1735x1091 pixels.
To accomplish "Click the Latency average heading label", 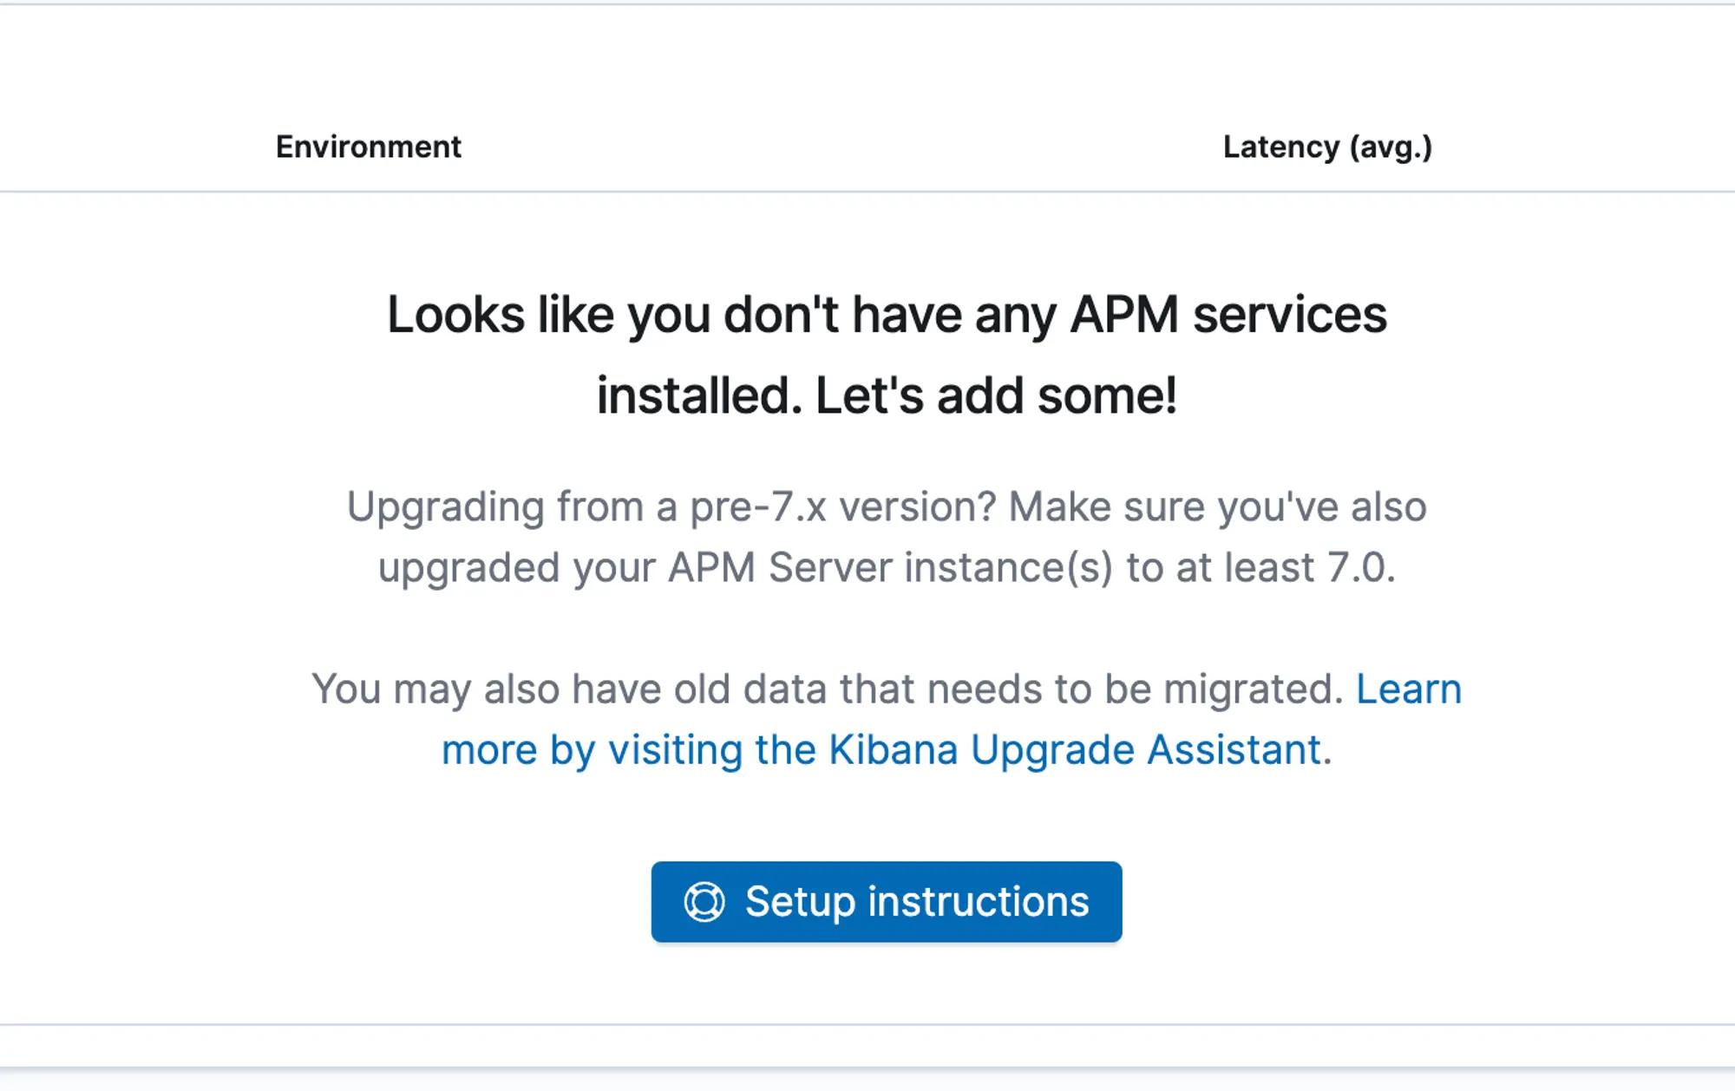I will pyautogui.click(x=1326, y=147).
